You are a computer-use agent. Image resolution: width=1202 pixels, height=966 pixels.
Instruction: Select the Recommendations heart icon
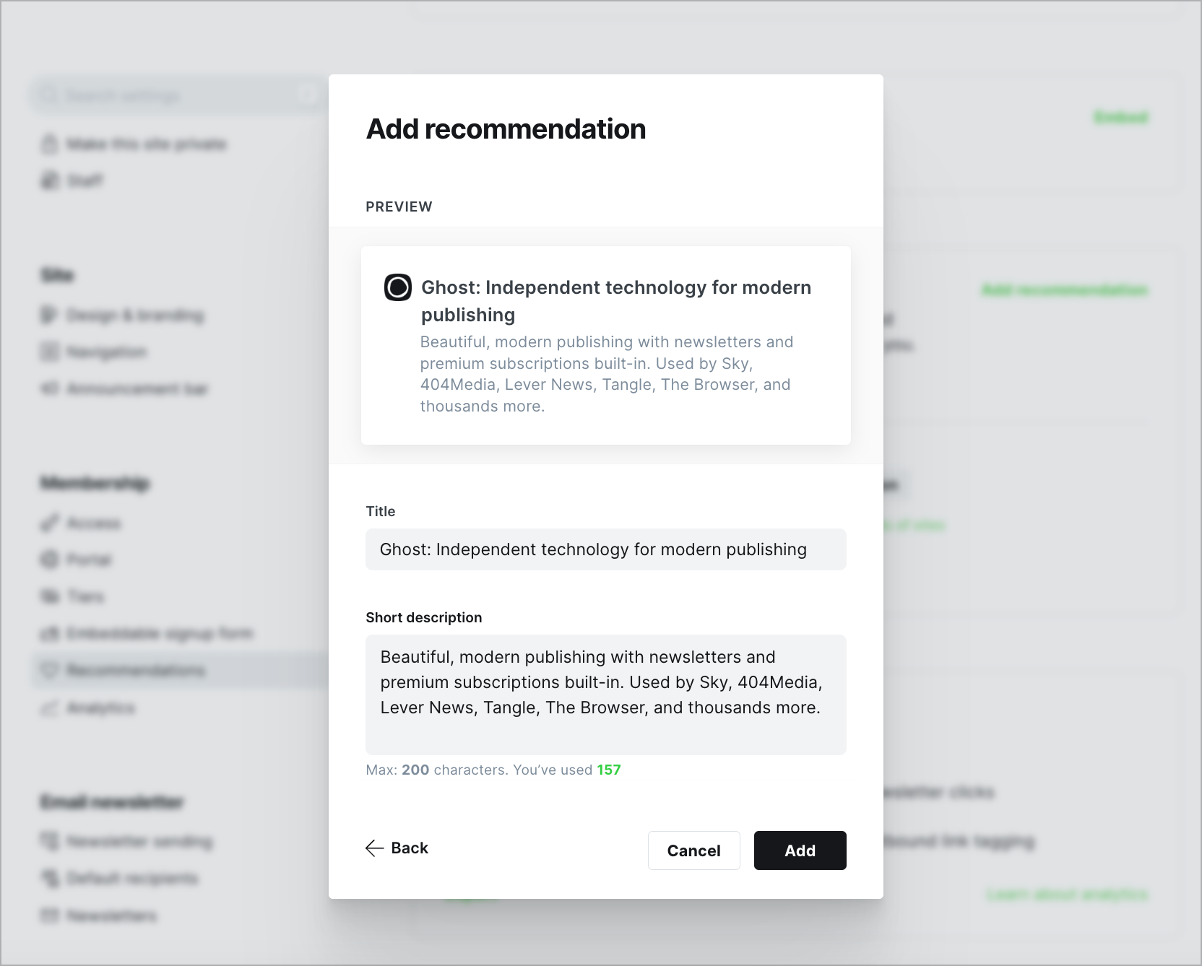click(x=48, y=670)
